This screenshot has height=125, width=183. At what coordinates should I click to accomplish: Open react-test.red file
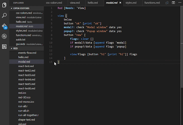pos(27,66)
